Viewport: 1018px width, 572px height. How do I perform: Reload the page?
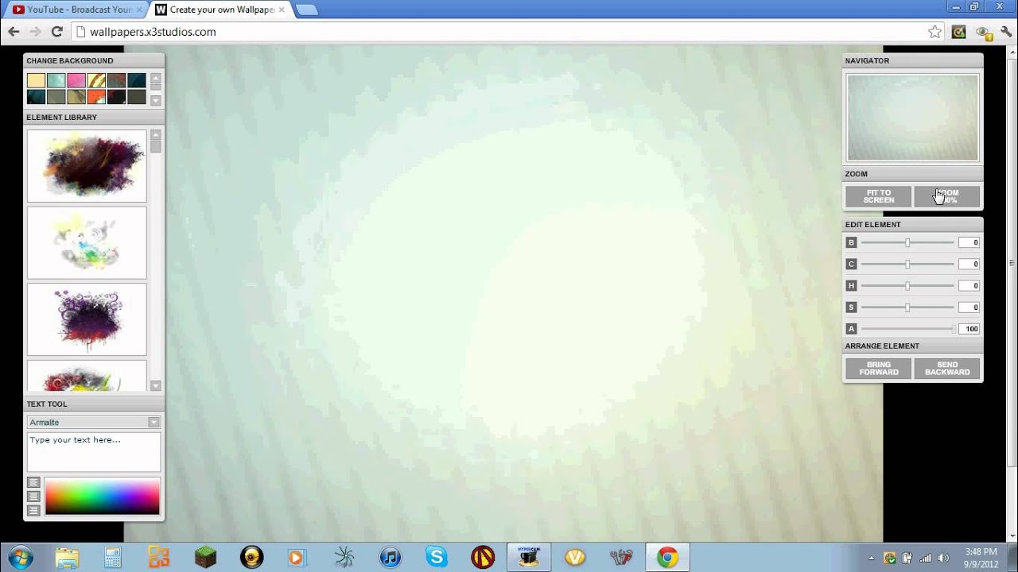pos(56,32)
